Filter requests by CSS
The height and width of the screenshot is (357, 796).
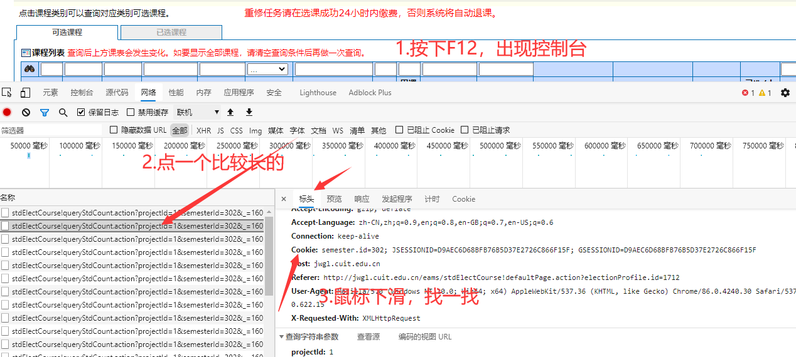pos(237,130)
